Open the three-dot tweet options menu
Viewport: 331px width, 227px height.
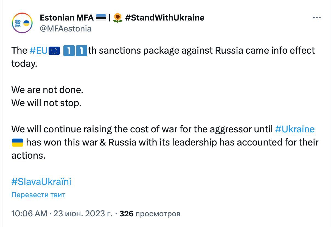pos(317,17)
